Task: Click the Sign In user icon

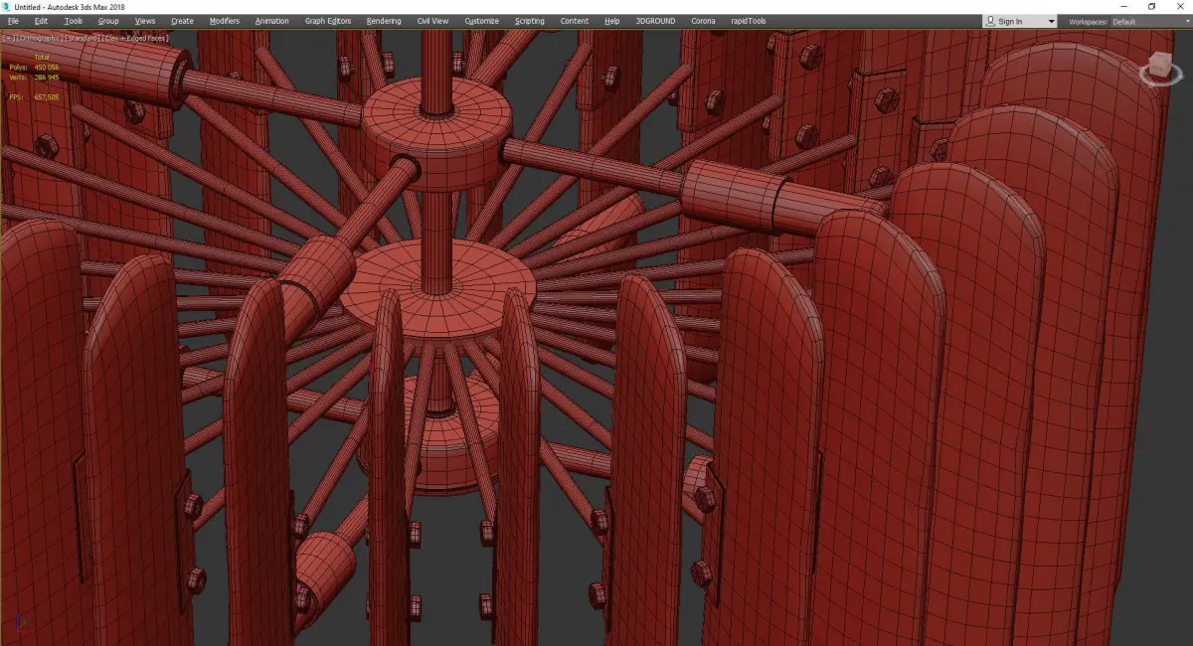Action: click(991, 21)
